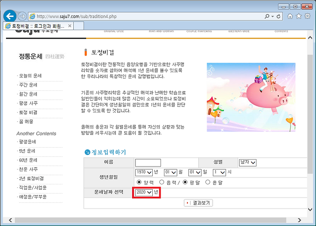Select the 양력 solar calendar radio button
This screenshot has height=226, width=316.
click(x=139, y=182)
